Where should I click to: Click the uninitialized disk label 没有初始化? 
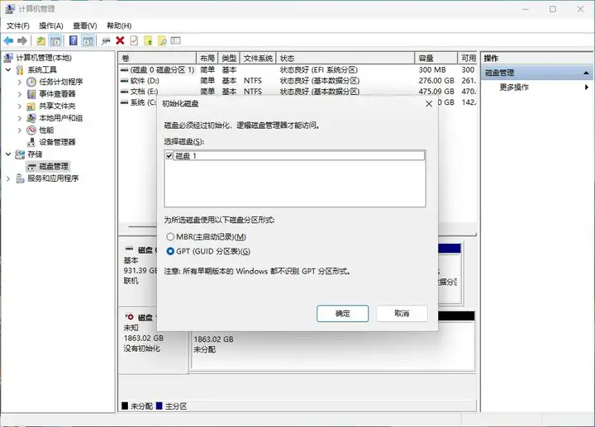click(x=141, y=348)
